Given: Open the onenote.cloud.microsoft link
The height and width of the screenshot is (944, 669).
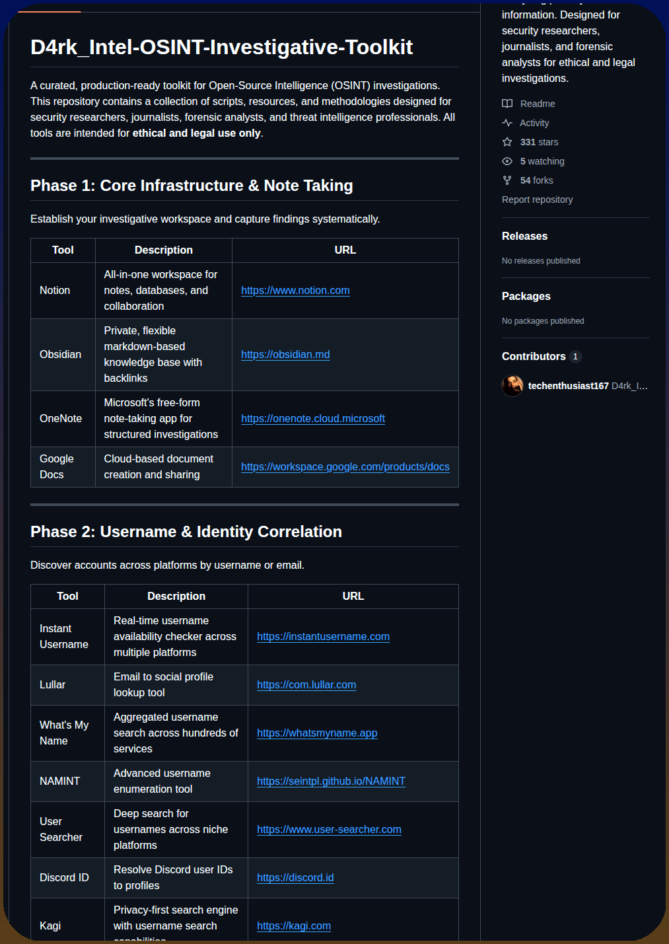Looking at the screenshot, I should pyautogui.click(x=313, y=419).
